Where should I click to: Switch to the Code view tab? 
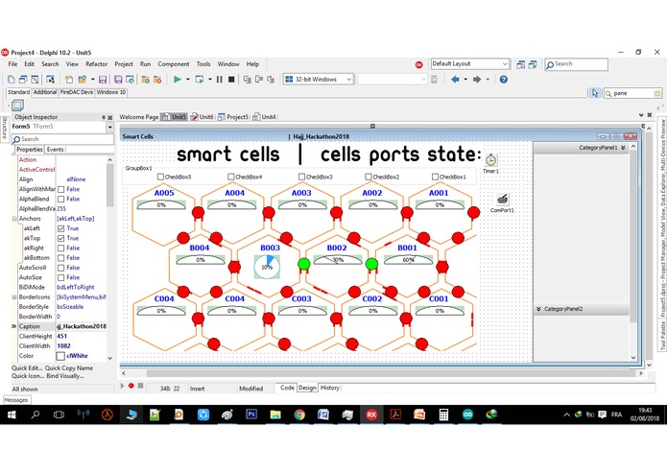tap(287, 388)
